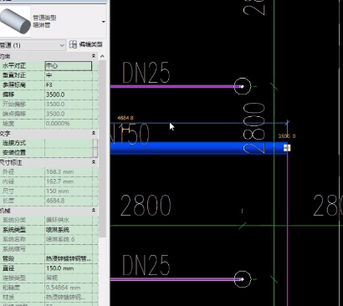Click the 粗糙度 value 0.54864 mm
Viewport: 343px width, 306px height.
(x=69, y=288)
